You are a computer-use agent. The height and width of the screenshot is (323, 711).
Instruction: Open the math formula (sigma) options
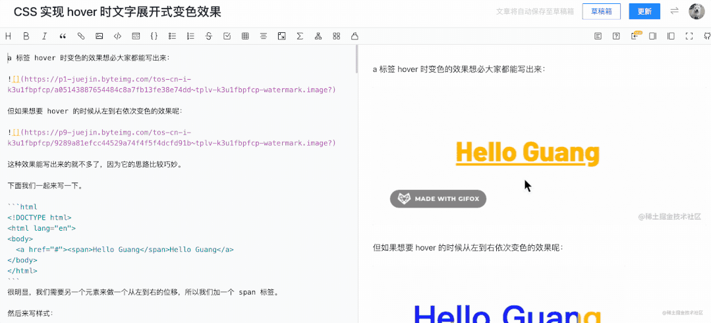(300, 36)
